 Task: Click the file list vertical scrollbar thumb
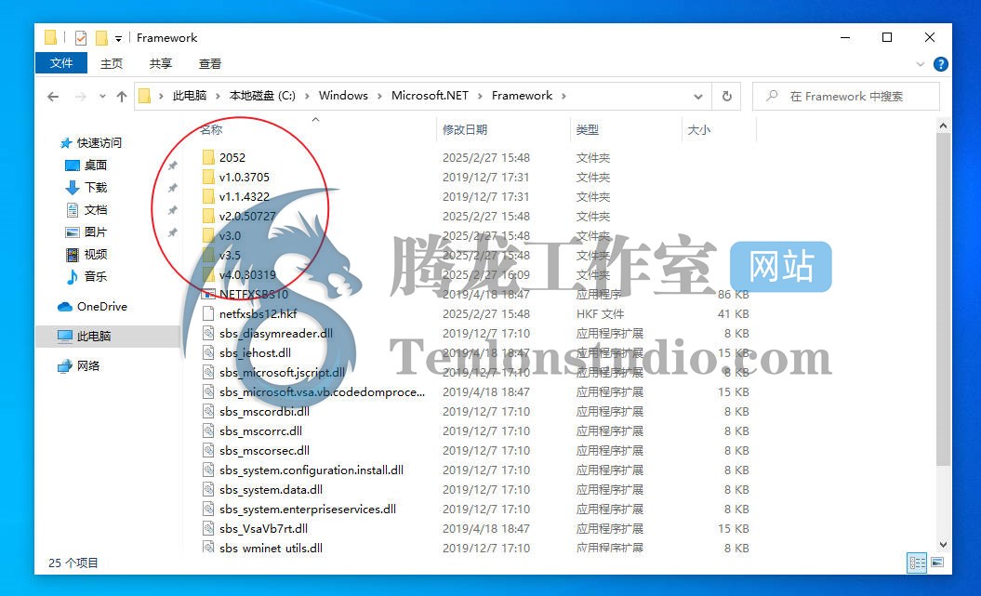point(943,299)
